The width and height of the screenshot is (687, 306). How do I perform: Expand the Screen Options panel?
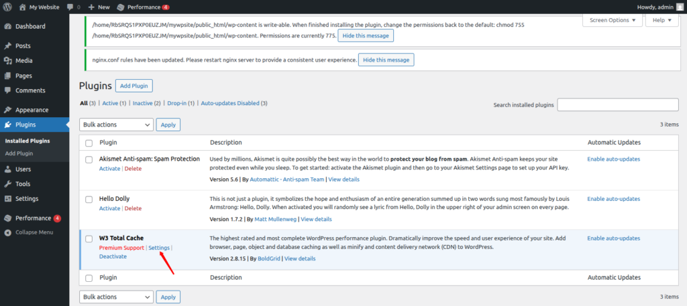612,20
